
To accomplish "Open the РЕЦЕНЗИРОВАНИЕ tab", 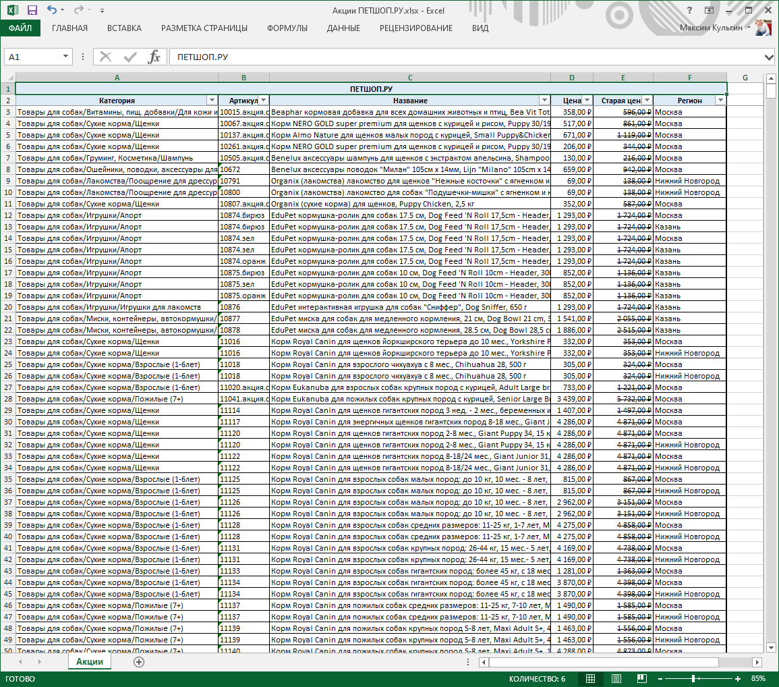I will click(x=416, y=28).
